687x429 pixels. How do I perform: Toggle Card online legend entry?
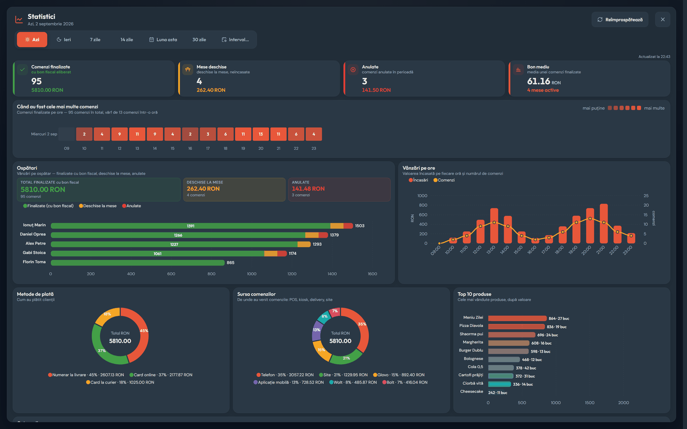coord(161,375)
